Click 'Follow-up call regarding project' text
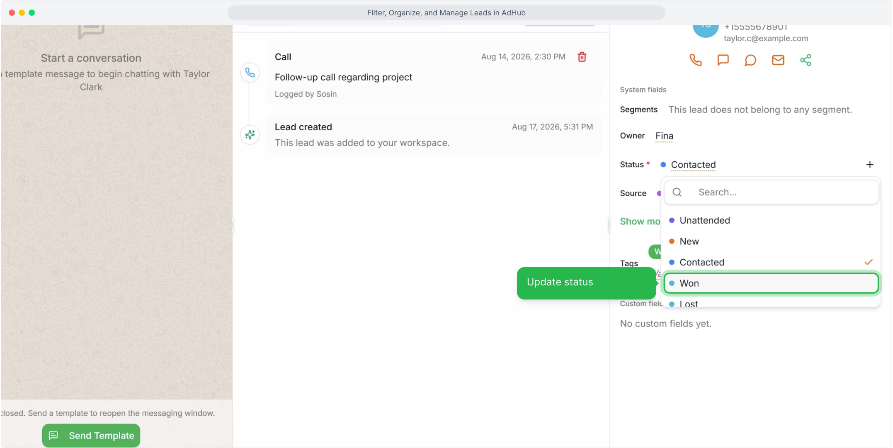 click(x=343, y=77)
